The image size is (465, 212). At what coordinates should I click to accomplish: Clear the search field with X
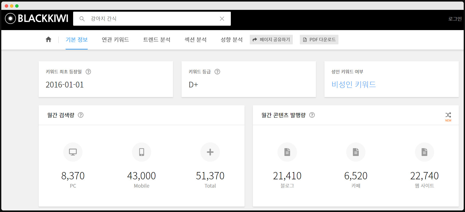222,19
